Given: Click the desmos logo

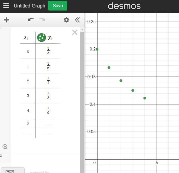Looking at the screenshot, I should pyautogui.click(x=124, y=6).
